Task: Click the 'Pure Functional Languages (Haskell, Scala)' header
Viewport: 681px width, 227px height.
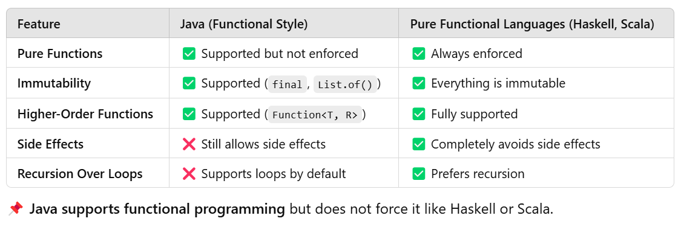Action: (532, 24)
